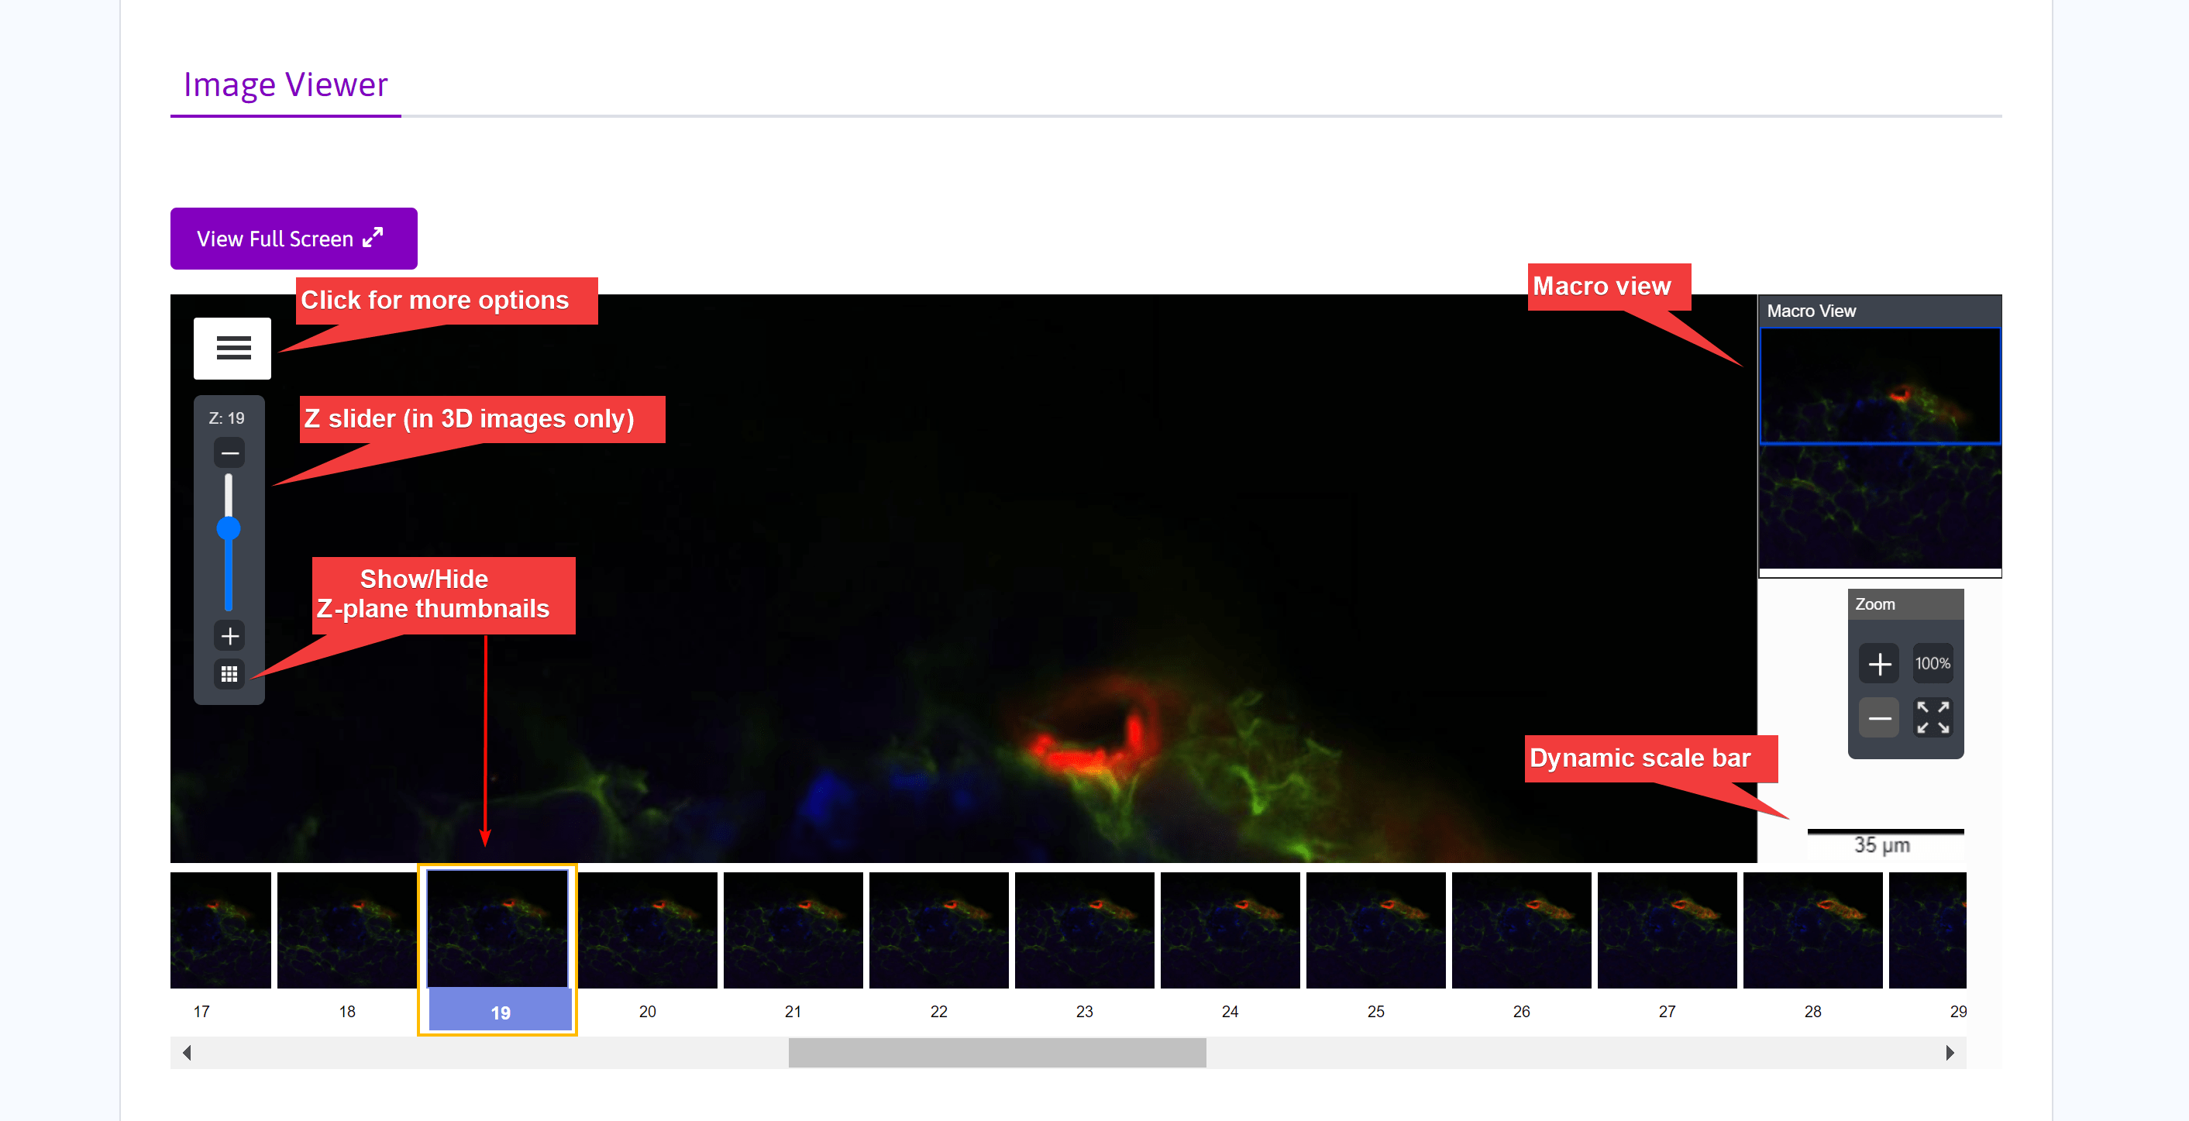Select Z-plane thumbnail 17
This screenshot has width=2189, height=1121.
220,930
